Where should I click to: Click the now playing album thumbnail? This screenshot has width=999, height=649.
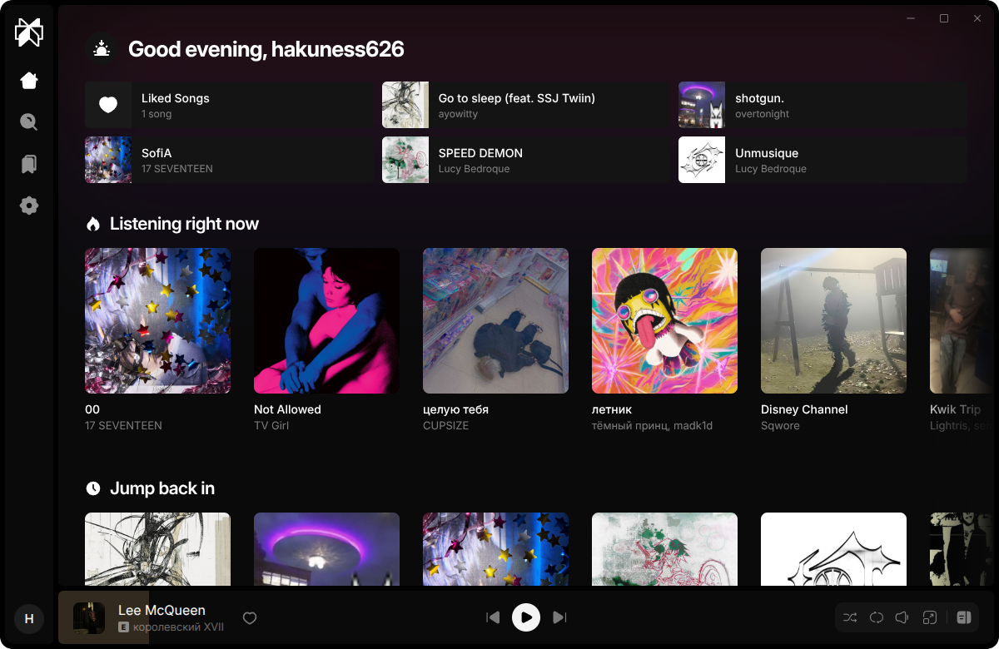pyautogui.click(x=89, y=618)
